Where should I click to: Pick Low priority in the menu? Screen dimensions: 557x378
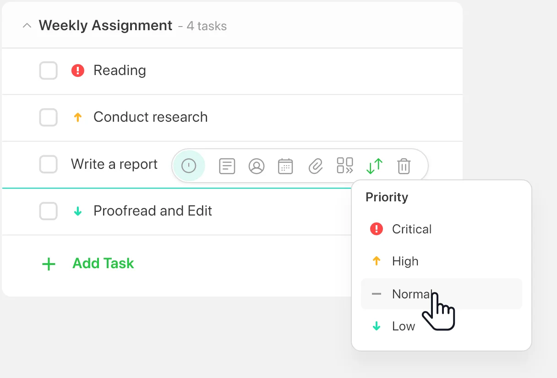tap(403, 326)
